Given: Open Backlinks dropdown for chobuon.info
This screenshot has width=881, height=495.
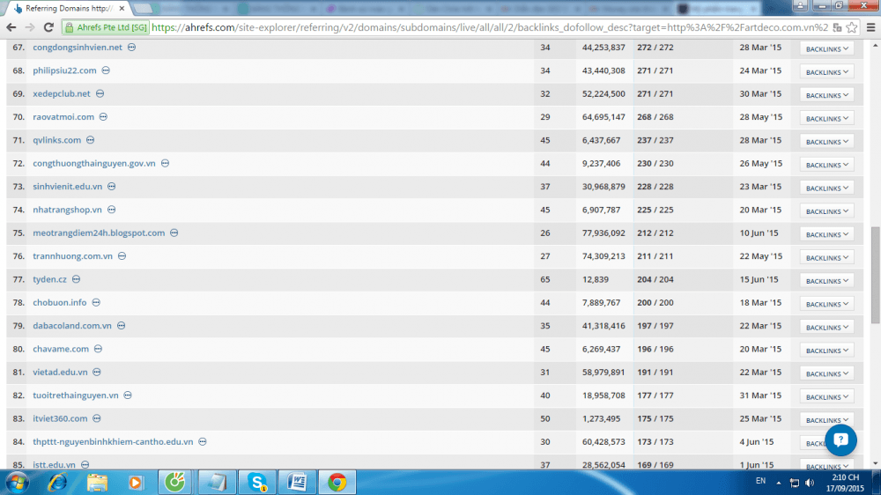Looking at the screenshot, I should pos(826,304).
